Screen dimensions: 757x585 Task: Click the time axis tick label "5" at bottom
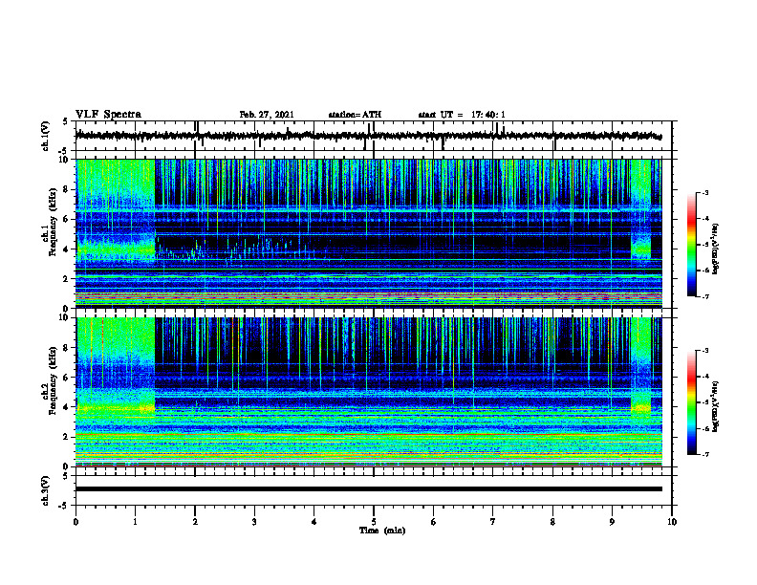(374, 522)
